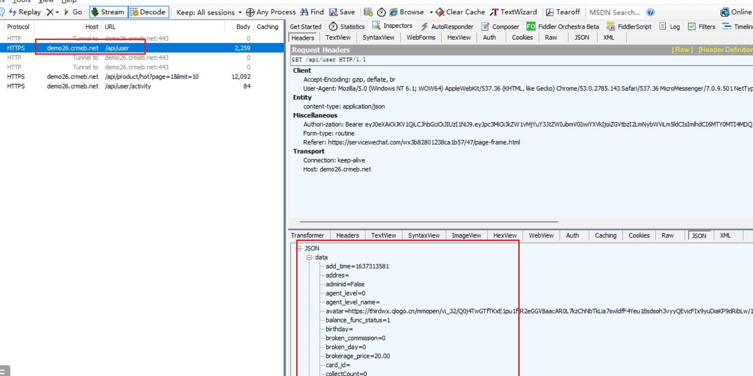Select request inspector Headers tab

tap(303, 38)
